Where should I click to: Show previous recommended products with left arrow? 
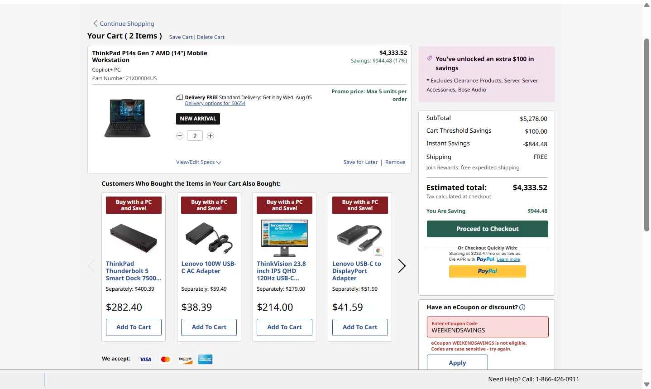pyautogui.click(x=92, y=266)
